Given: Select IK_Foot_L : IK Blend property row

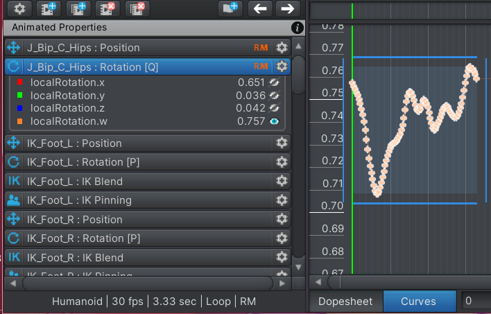Looking at the screenshot, I should (x=148, y=182).
